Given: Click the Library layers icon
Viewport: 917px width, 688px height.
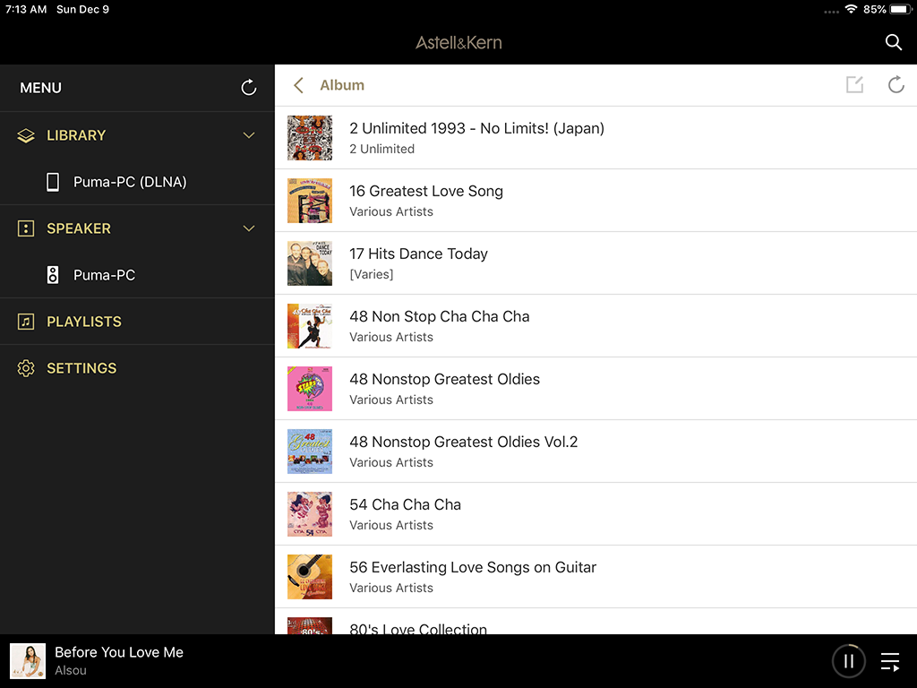Looking at the screenshot, I should tap(26, 135).
